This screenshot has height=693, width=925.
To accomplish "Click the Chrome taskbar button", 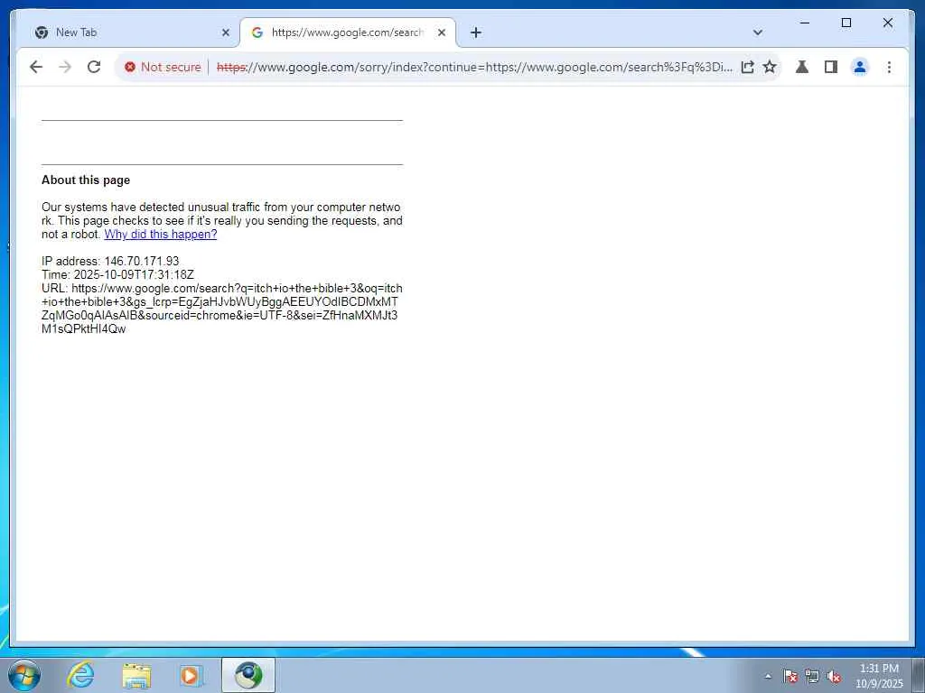I will pyautogui.click(x=248, y=675).
